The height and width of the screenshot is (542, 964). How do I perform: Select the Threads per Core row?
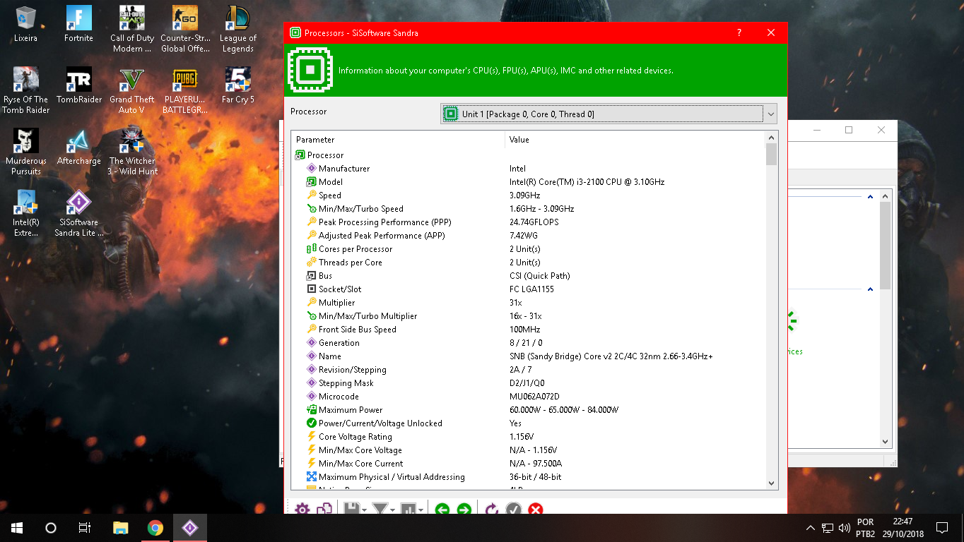click(529, 263)
